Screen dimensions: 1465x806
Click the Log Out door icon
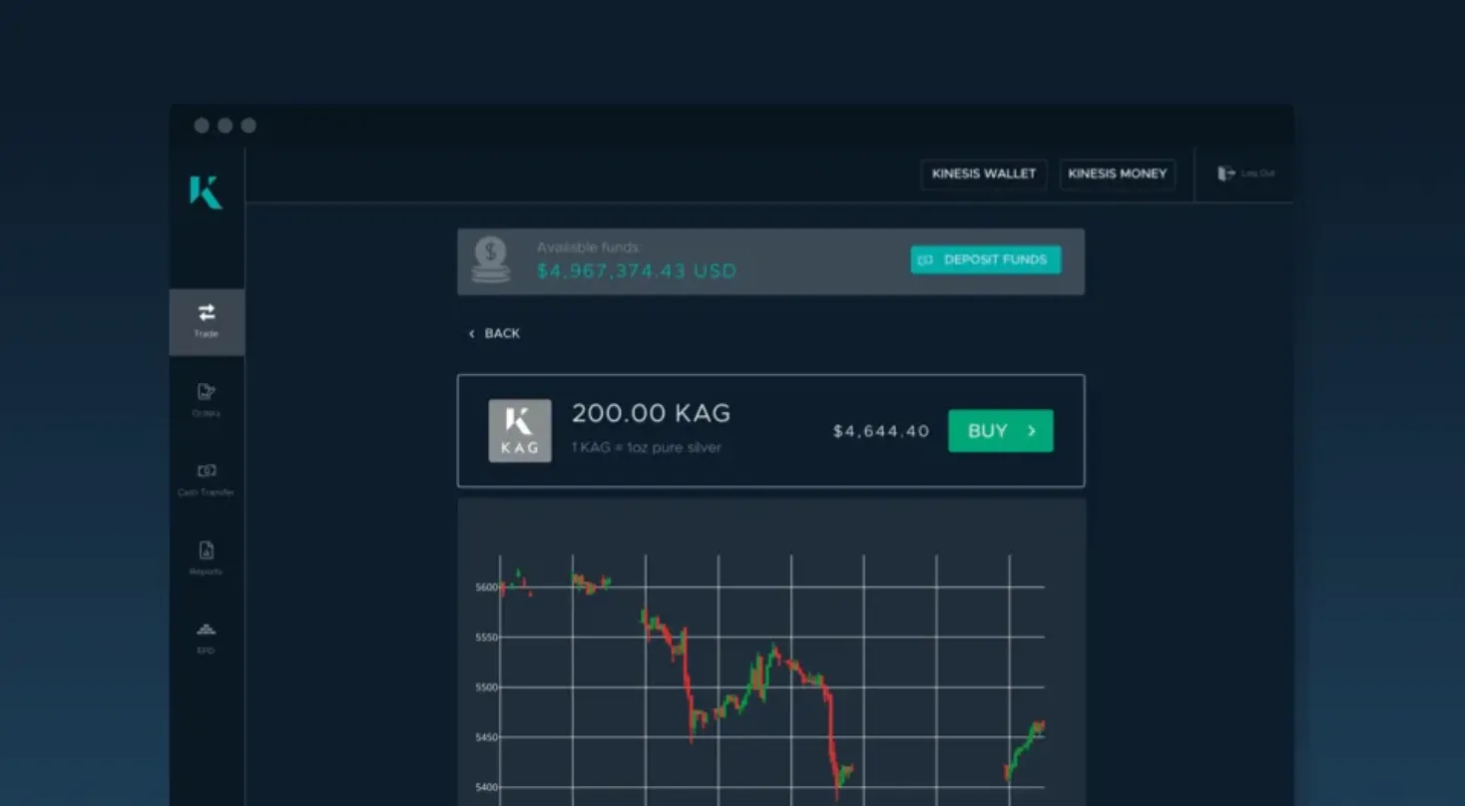tap(1225, 174)
